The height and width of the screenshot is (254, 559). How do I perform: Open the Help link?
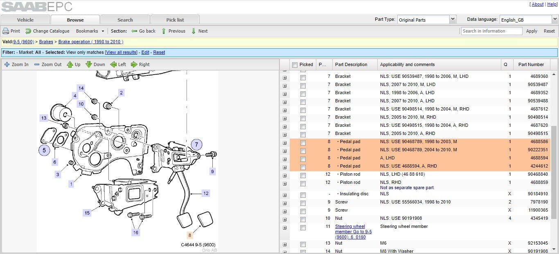pos(552,4)
